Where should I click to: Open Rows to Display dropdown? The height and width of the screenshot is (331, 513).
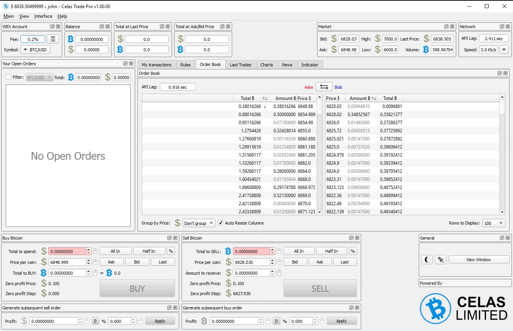(x=494, y=223)
